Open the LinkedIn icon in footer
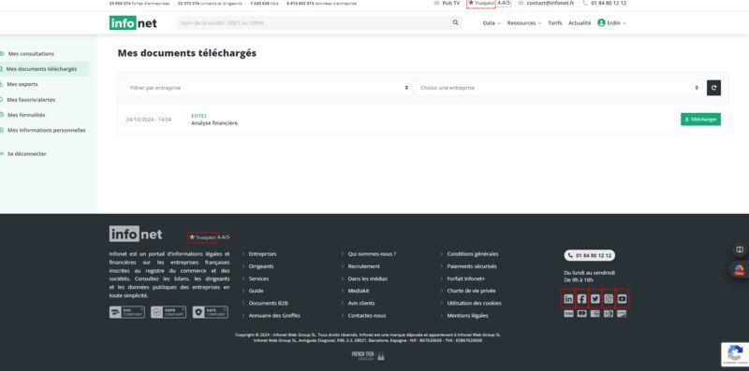Screen dimensions: 749x371 pos(568,299)
